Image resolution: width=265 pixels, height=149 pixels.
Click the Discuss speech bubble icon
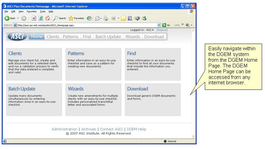coord(137,18)
